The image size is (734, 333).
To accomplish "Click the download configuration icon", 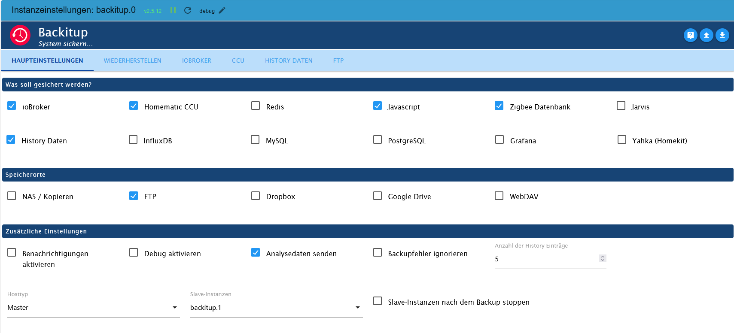I will pyautogui.click(x=722, y=35).
